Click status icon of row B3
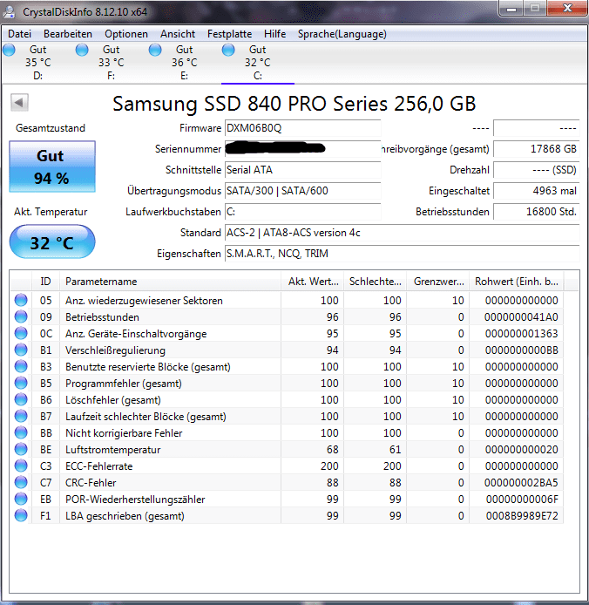Viewport: 589px width, 605px height. pos(21,366)
